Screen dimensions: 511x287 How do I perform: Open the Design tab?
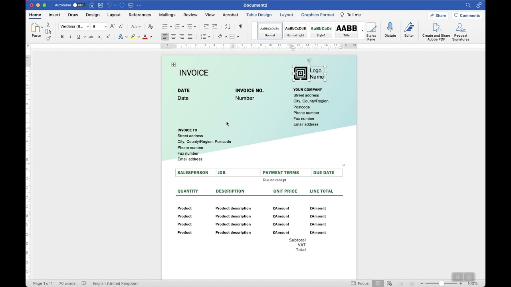[93, 15]
